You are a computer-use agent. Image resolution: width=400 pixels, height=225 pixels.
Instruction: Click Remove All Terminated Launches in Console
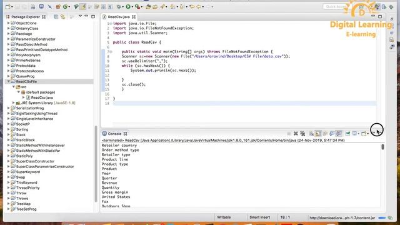click(x=302, y=133)
